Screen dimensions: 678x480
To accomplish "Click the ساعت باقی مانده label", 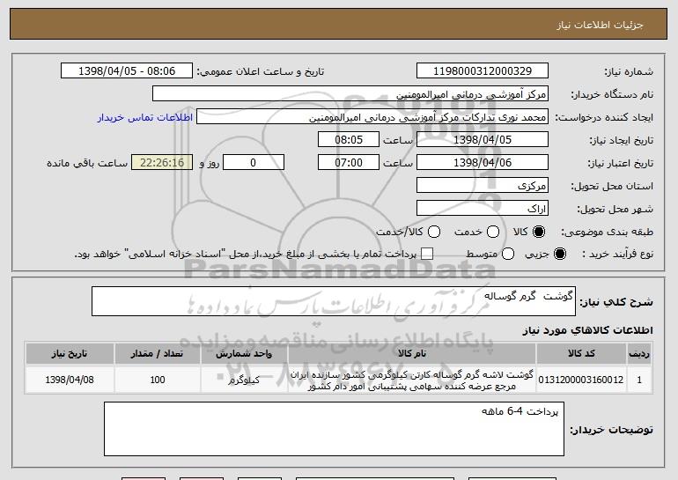I will pyautogui.click(x=87, y=163).
